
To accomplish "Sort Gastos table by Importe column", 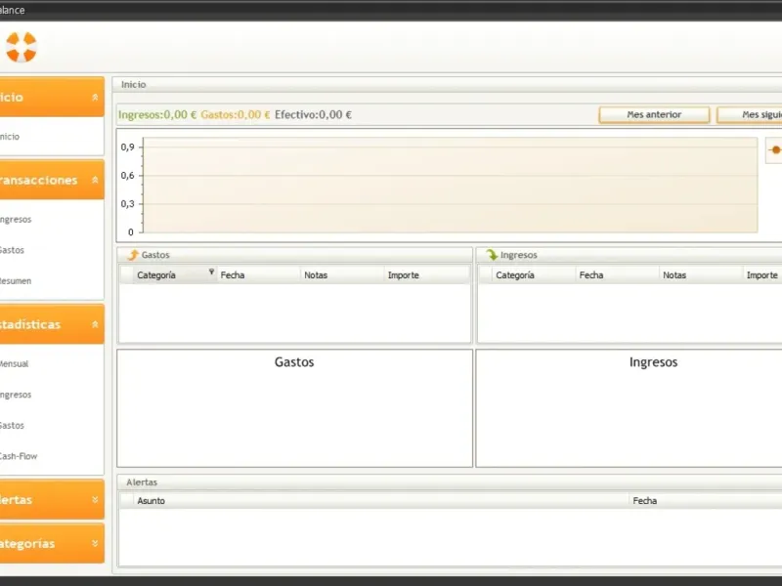I will (427, 275).
